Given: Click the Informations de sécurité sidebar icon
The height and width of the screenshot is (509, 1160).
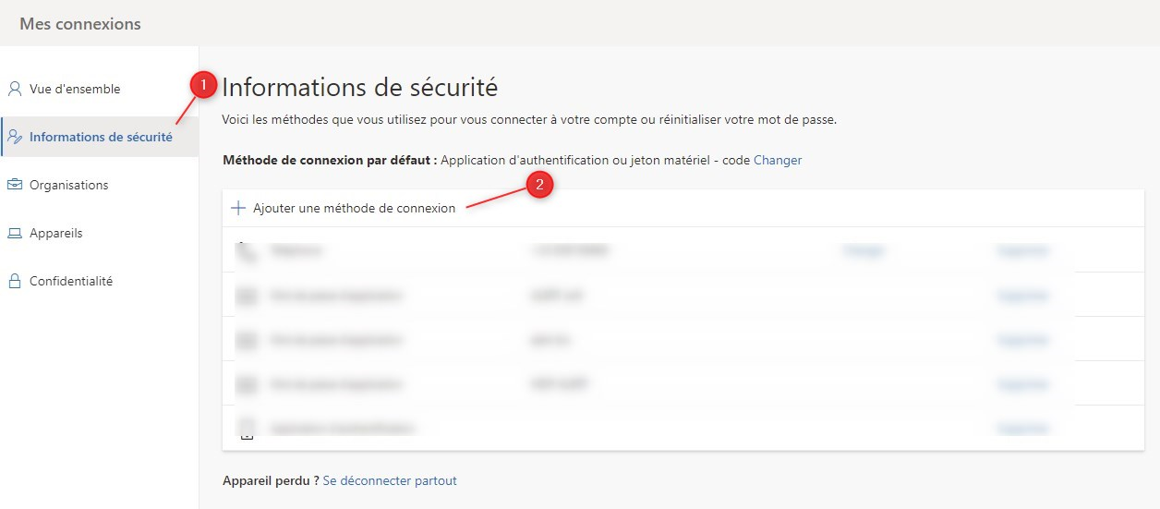Looking at the screenshot, I should pos(14,138).
